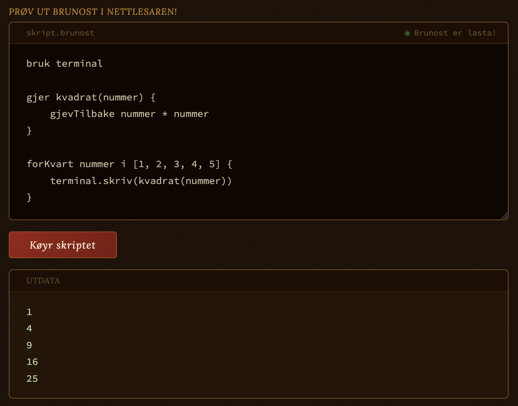The image size is (518, 406).
Task: Click the 'Prøv ut Brunost i nettlesaren!' heading
Action: tap(93, 12)
